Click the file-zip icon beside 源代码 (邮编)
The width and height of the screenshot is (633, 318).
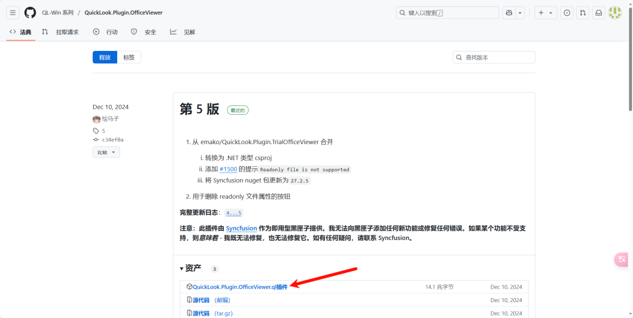tap(189, 300)
